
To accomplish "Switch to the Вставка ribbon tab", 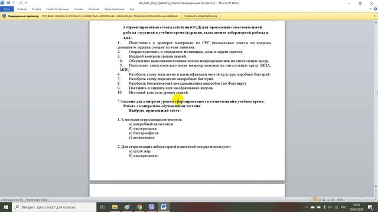I will pos(37,9).
